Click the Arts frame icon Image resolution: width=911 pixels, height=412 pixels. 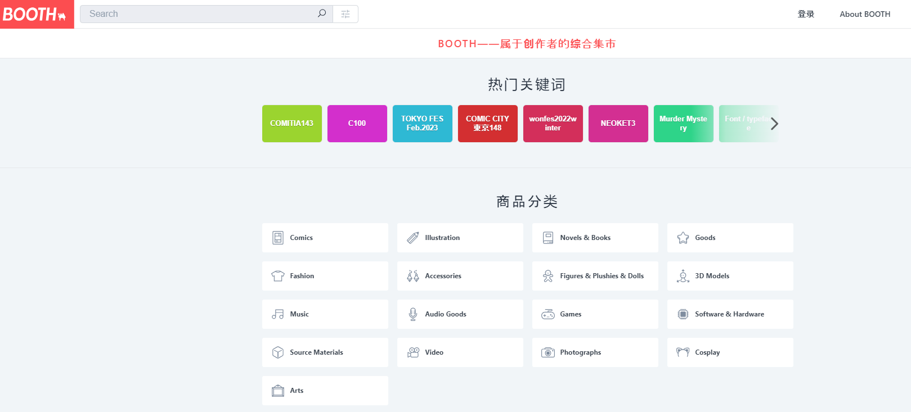click(x=278, y=391)
